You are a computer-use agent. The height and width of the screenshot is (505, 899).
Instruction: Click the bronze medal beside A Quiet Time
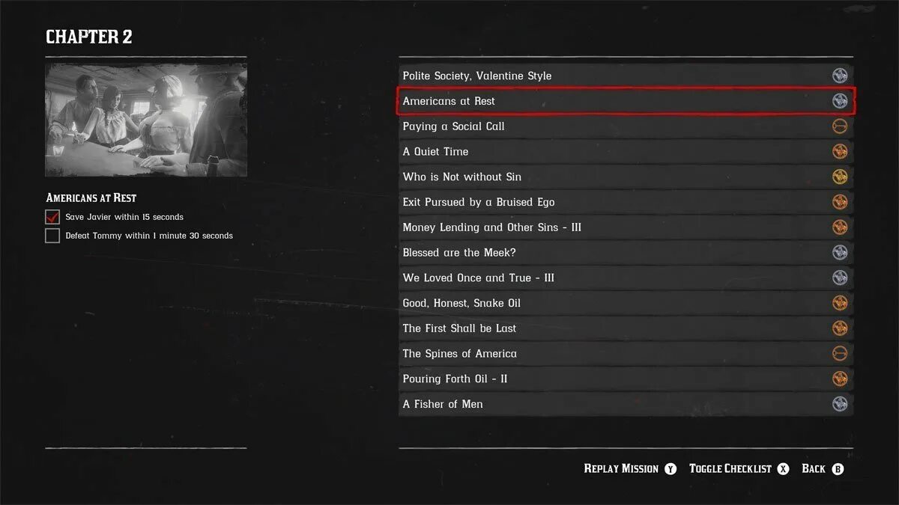840,151
